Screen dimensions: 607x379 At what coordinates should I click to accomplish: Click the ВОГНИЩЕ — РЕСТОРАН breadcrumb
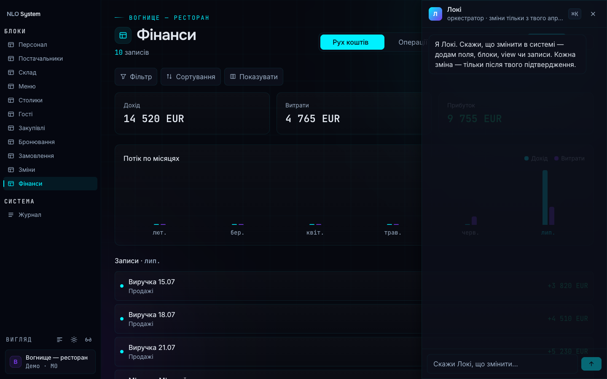pos(169,18)
